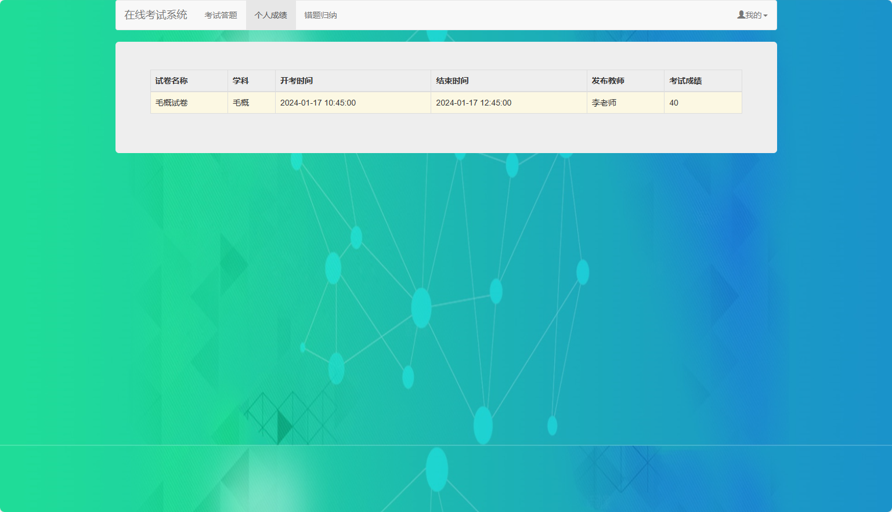Click the user profile icon beside 我的
Screen dimensions: 892x512
click(x=740, y=14)
